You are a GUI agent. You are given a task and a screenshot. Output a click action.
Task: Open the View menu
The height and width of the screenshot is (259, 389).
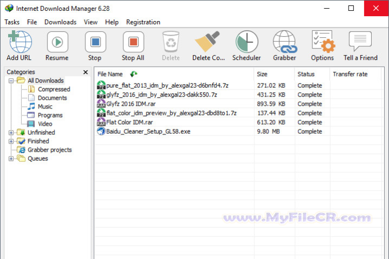pyautogui.click(x=91, y=22)
